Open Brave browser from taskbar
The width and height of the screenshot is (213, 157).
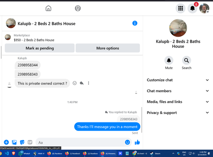[14, 153]
